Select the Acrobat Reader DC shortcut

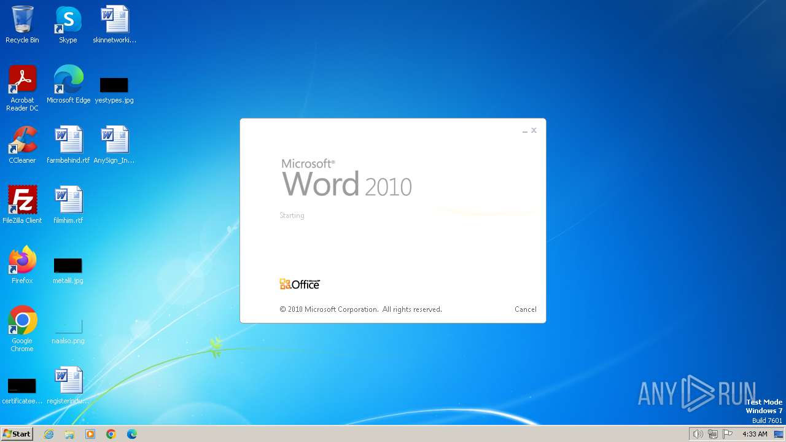(x=22, y=88)
